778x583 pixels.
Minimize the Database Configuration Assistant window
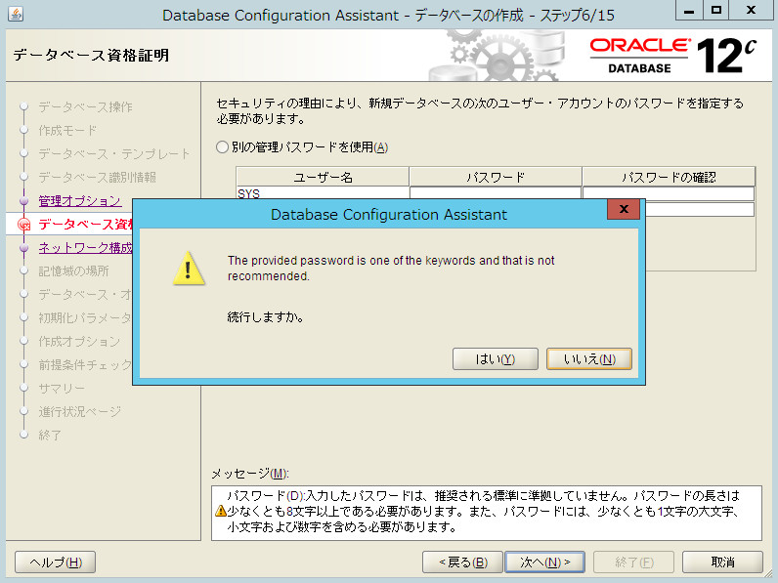pos(689,11)
